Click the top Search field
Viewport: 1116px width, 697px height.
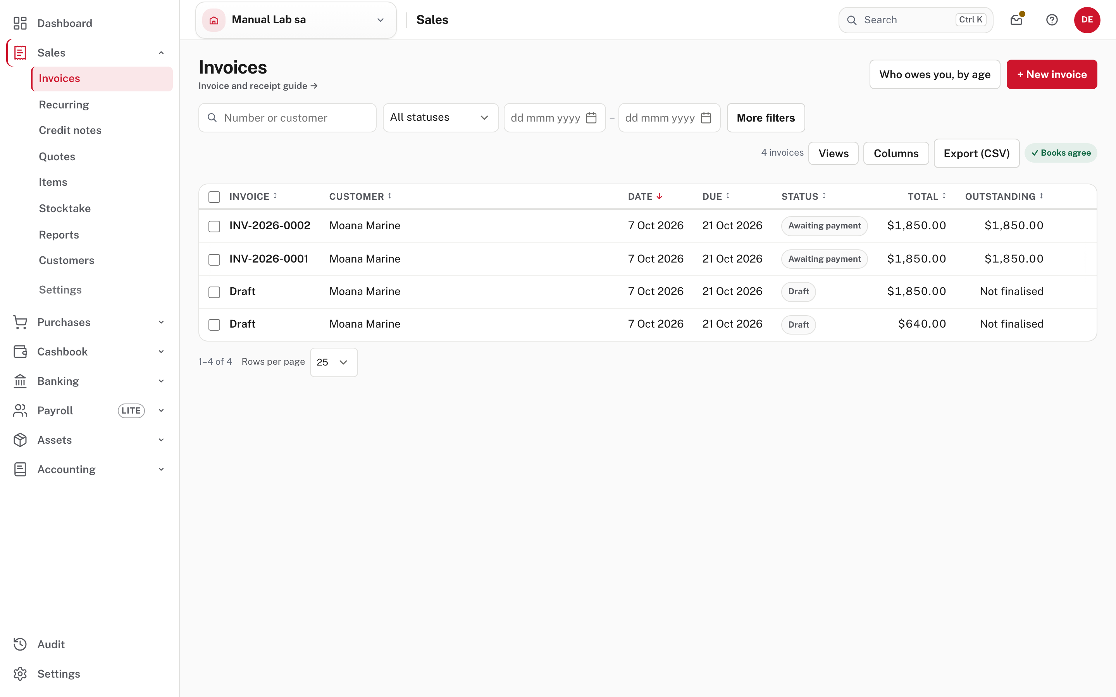915,20
